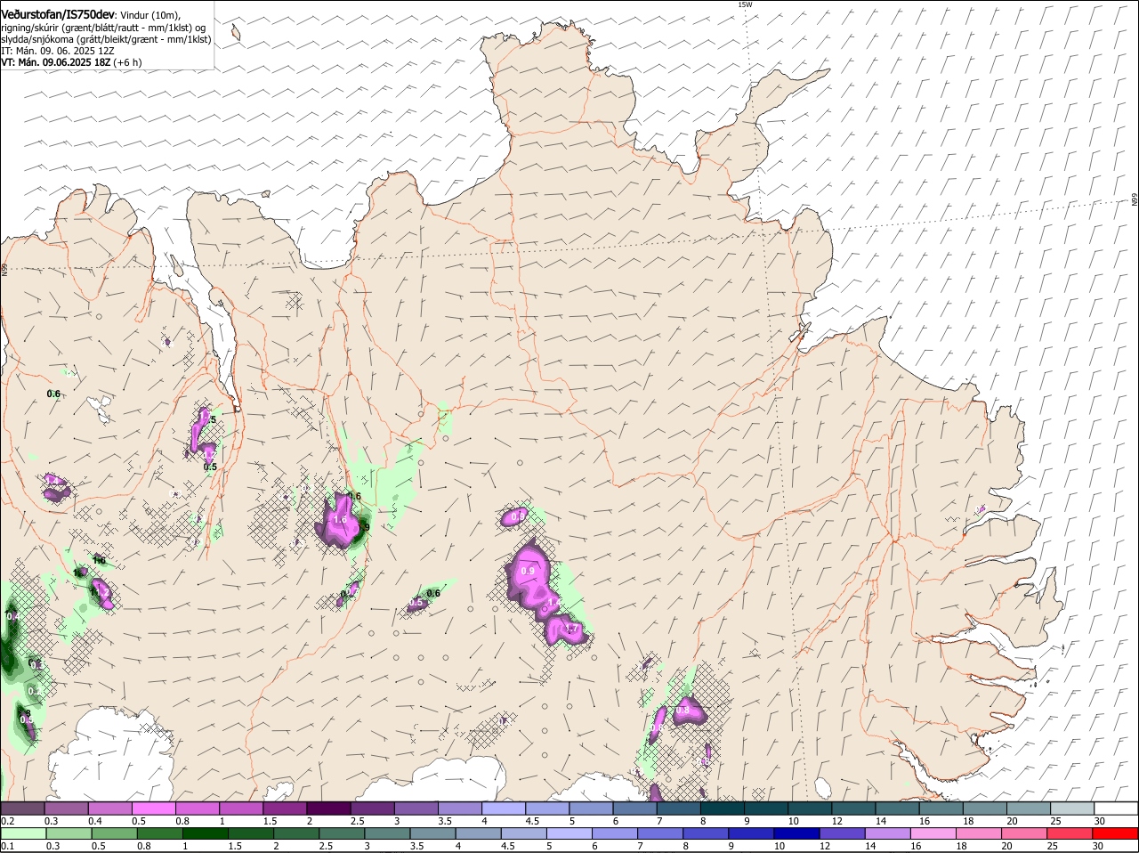Click the 'IT: Mán. 09. 06. 2025 12Z' line

coord(58,51)
